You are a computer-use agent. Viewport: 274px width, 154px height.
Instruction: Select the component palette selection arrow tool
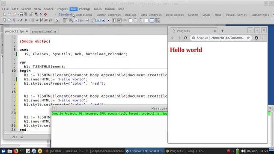[x=57, y=21]
